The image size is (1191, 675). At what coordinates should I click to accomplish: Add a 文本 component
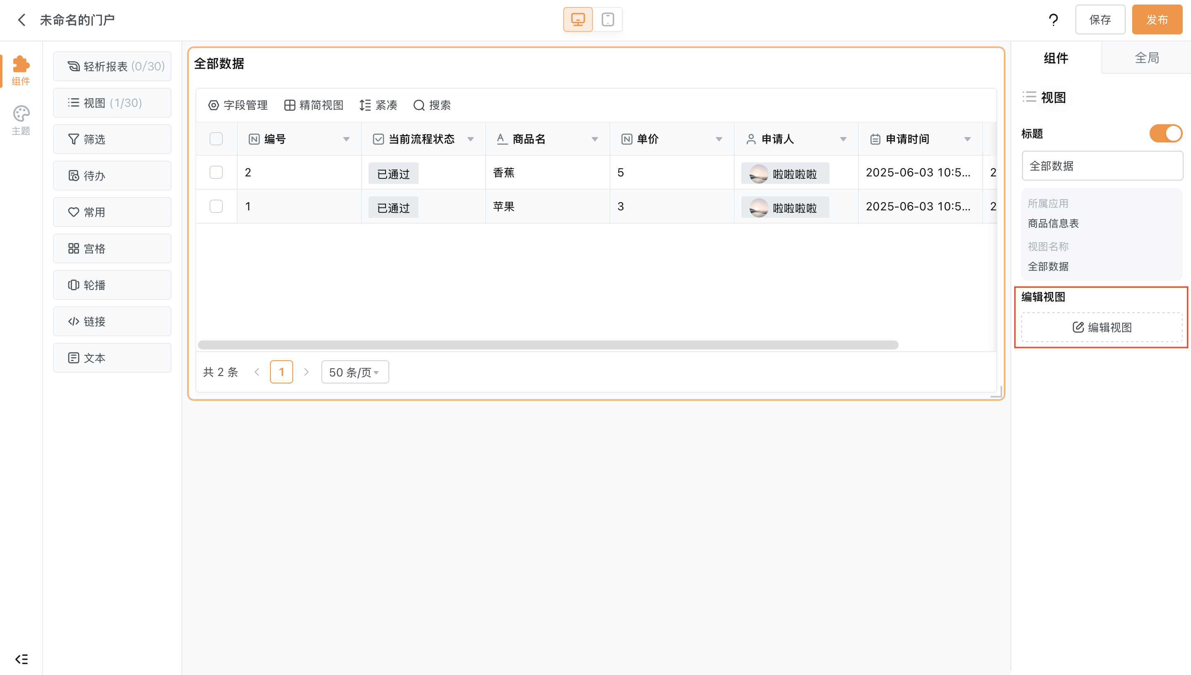[x=112, y=358]
